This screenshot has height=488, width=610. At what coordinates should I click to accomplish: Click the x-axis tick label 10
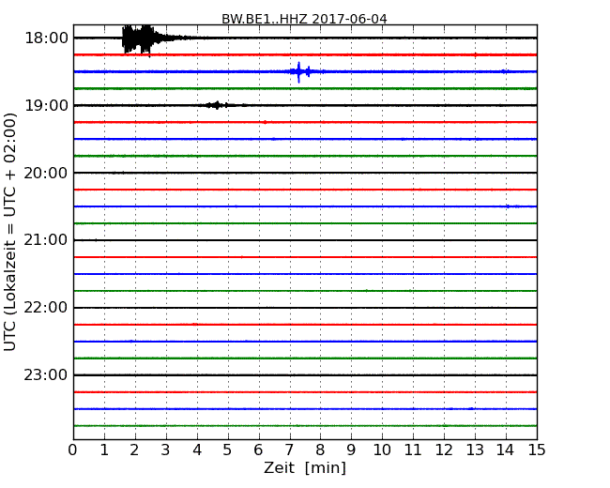pyautogui.click(x=382, y=450)
